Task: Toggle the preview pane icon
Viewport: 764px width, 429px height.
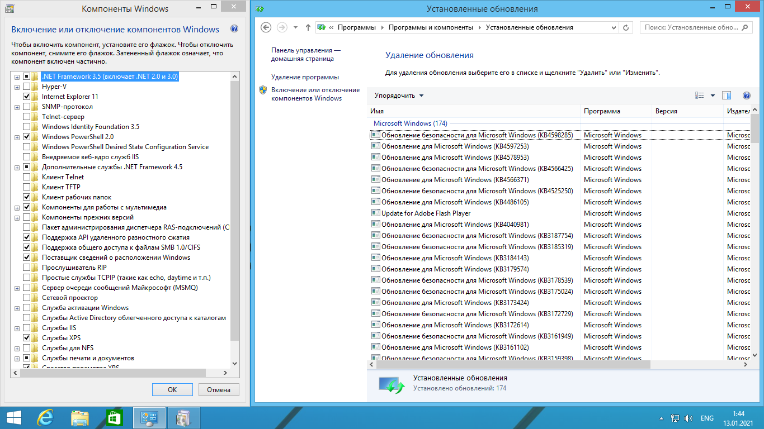Action: pyautogui.click(x=727, y=96)
